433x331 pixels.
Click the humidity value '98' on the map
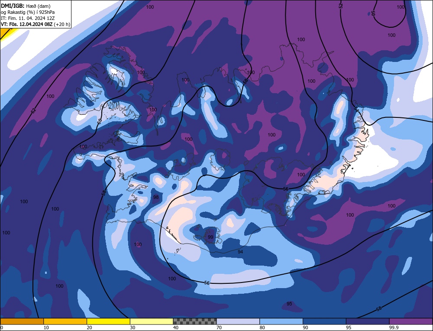point(156,197)
